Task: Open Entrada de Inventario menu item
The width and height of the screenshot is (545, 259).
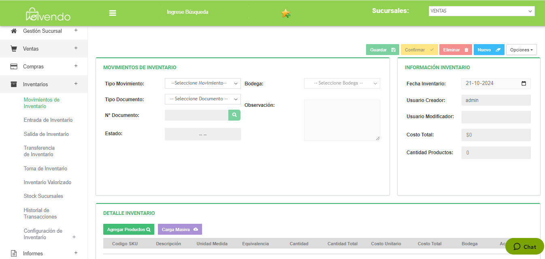Action: pos(48,120)
